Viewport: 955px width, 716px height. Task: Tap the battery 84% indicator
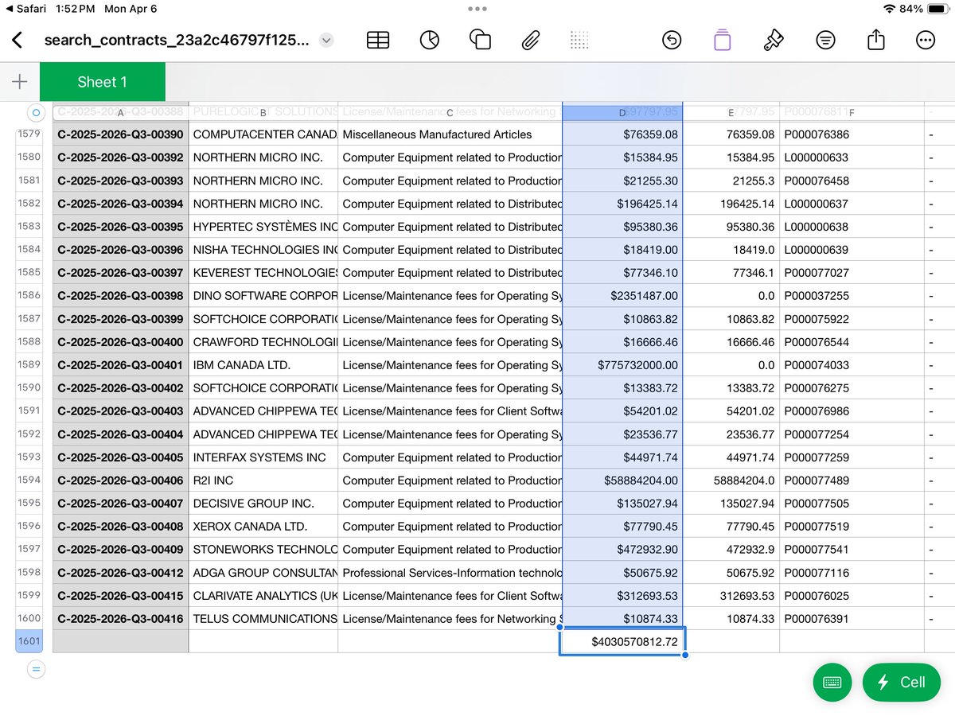925,9
